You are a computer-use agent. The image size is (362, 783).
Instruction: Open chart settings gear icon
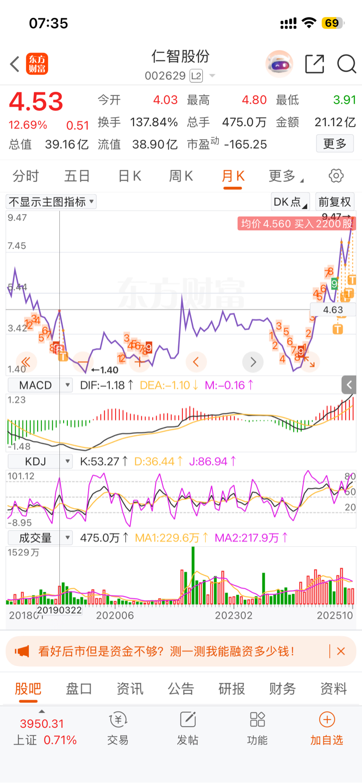(x=336, y=176)
